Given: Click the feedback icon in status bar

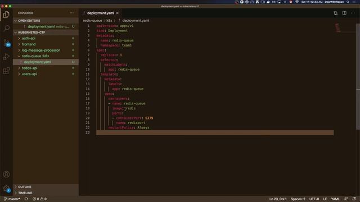Looking at the screenshot, I should 346,199.
